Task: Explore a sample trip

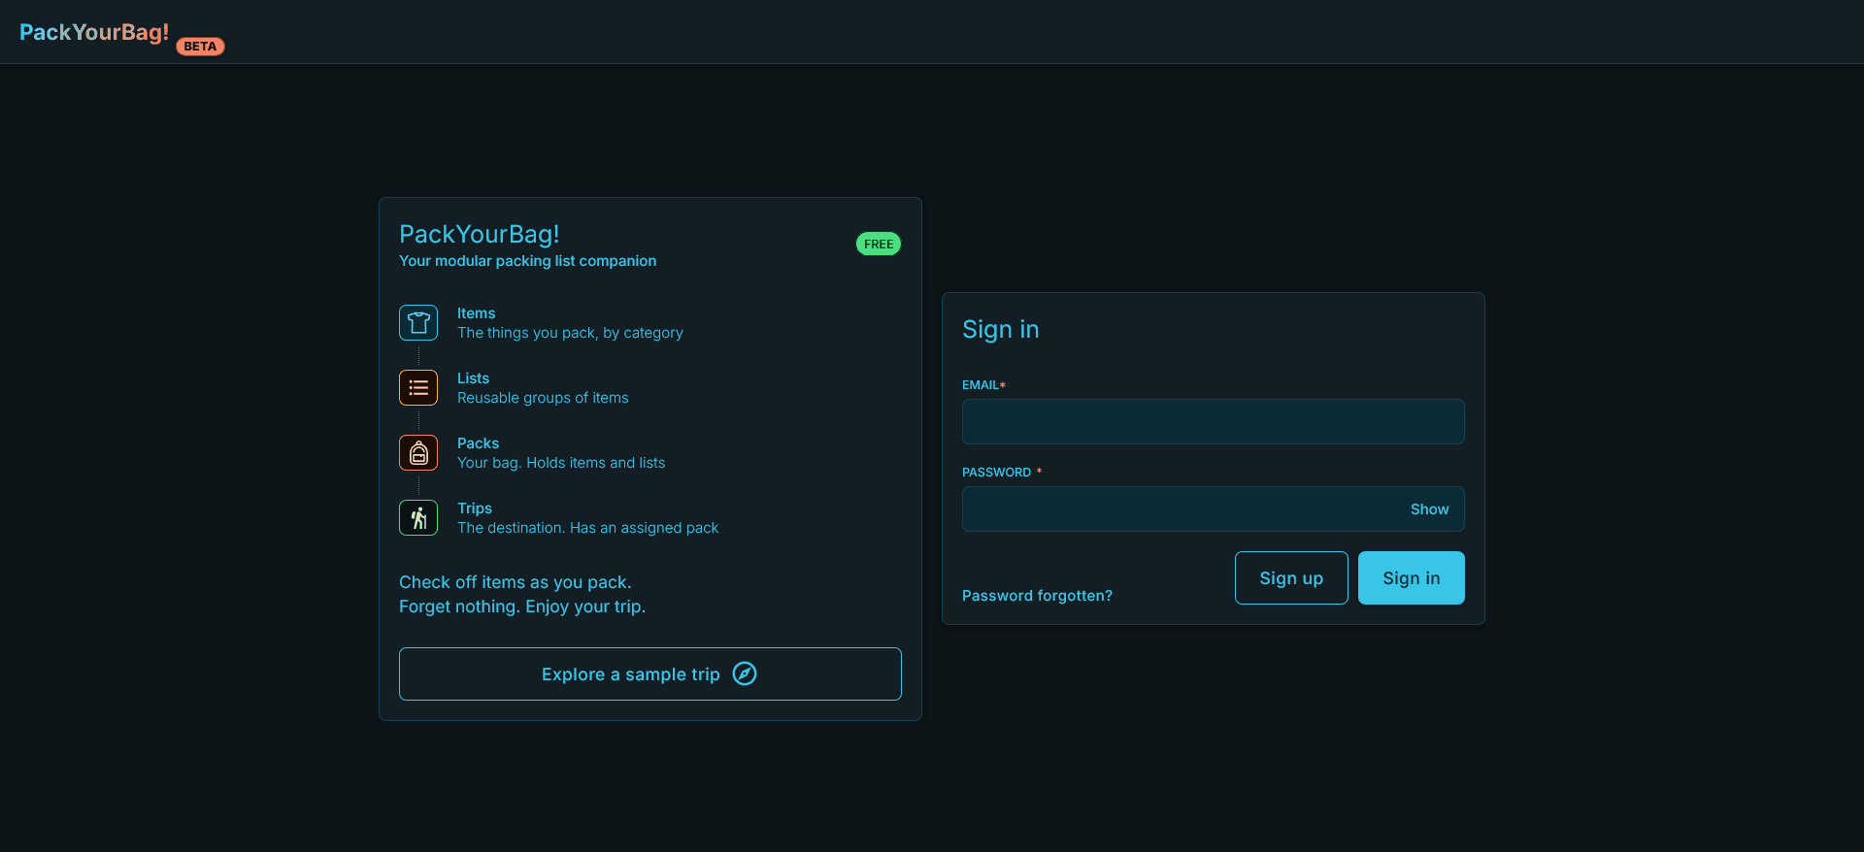Action: click(x=650, y=674)
